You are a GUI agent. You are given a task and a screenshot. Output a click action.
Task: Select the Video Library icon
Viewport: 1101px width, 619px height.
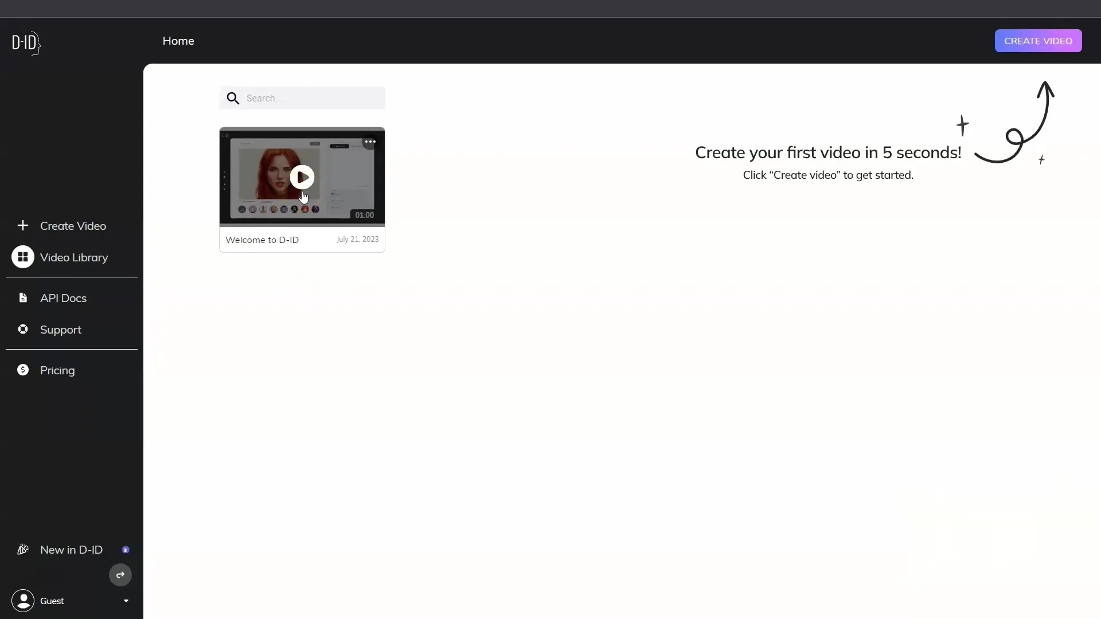coord(23,257)
